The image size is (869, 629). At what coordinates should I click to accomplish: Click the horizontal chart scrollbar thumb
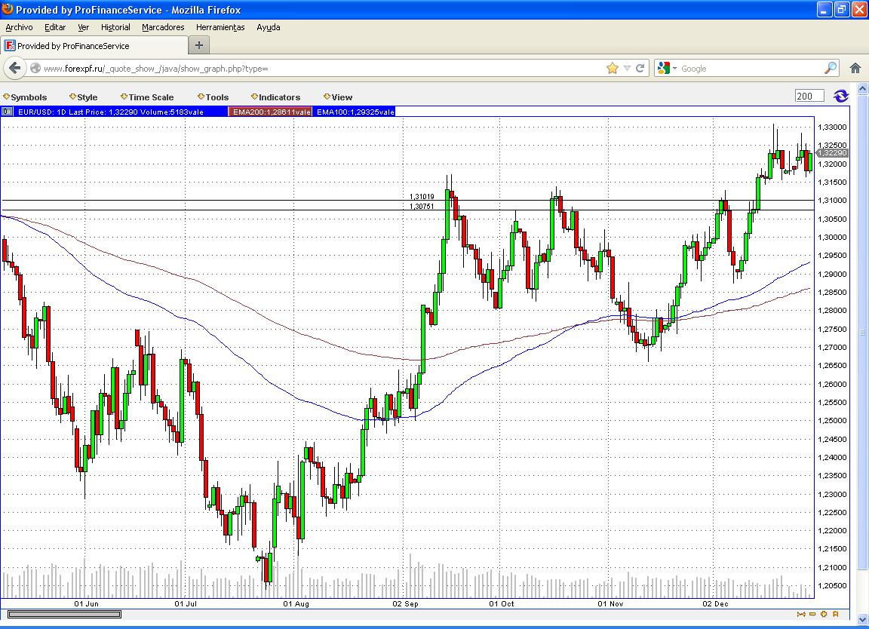pos(64,614)
